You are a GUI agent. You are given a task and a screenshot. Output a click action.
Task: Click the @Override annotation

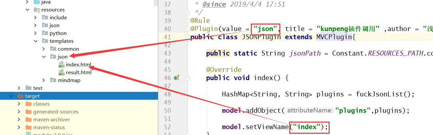coord(224,70)
